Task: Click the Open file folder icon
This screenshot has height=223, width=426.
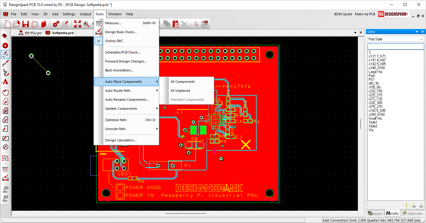Action: tap(17, 24)
